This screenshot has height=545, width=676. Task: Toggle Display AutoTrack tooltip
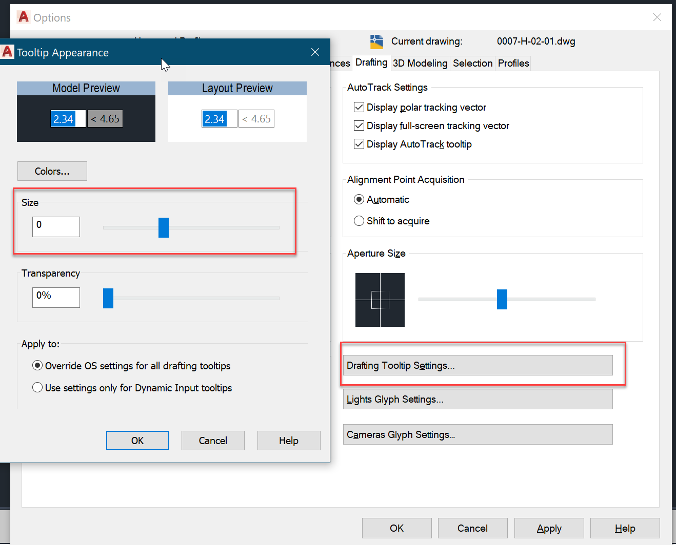pyautogui.click(x=359, y=144)
